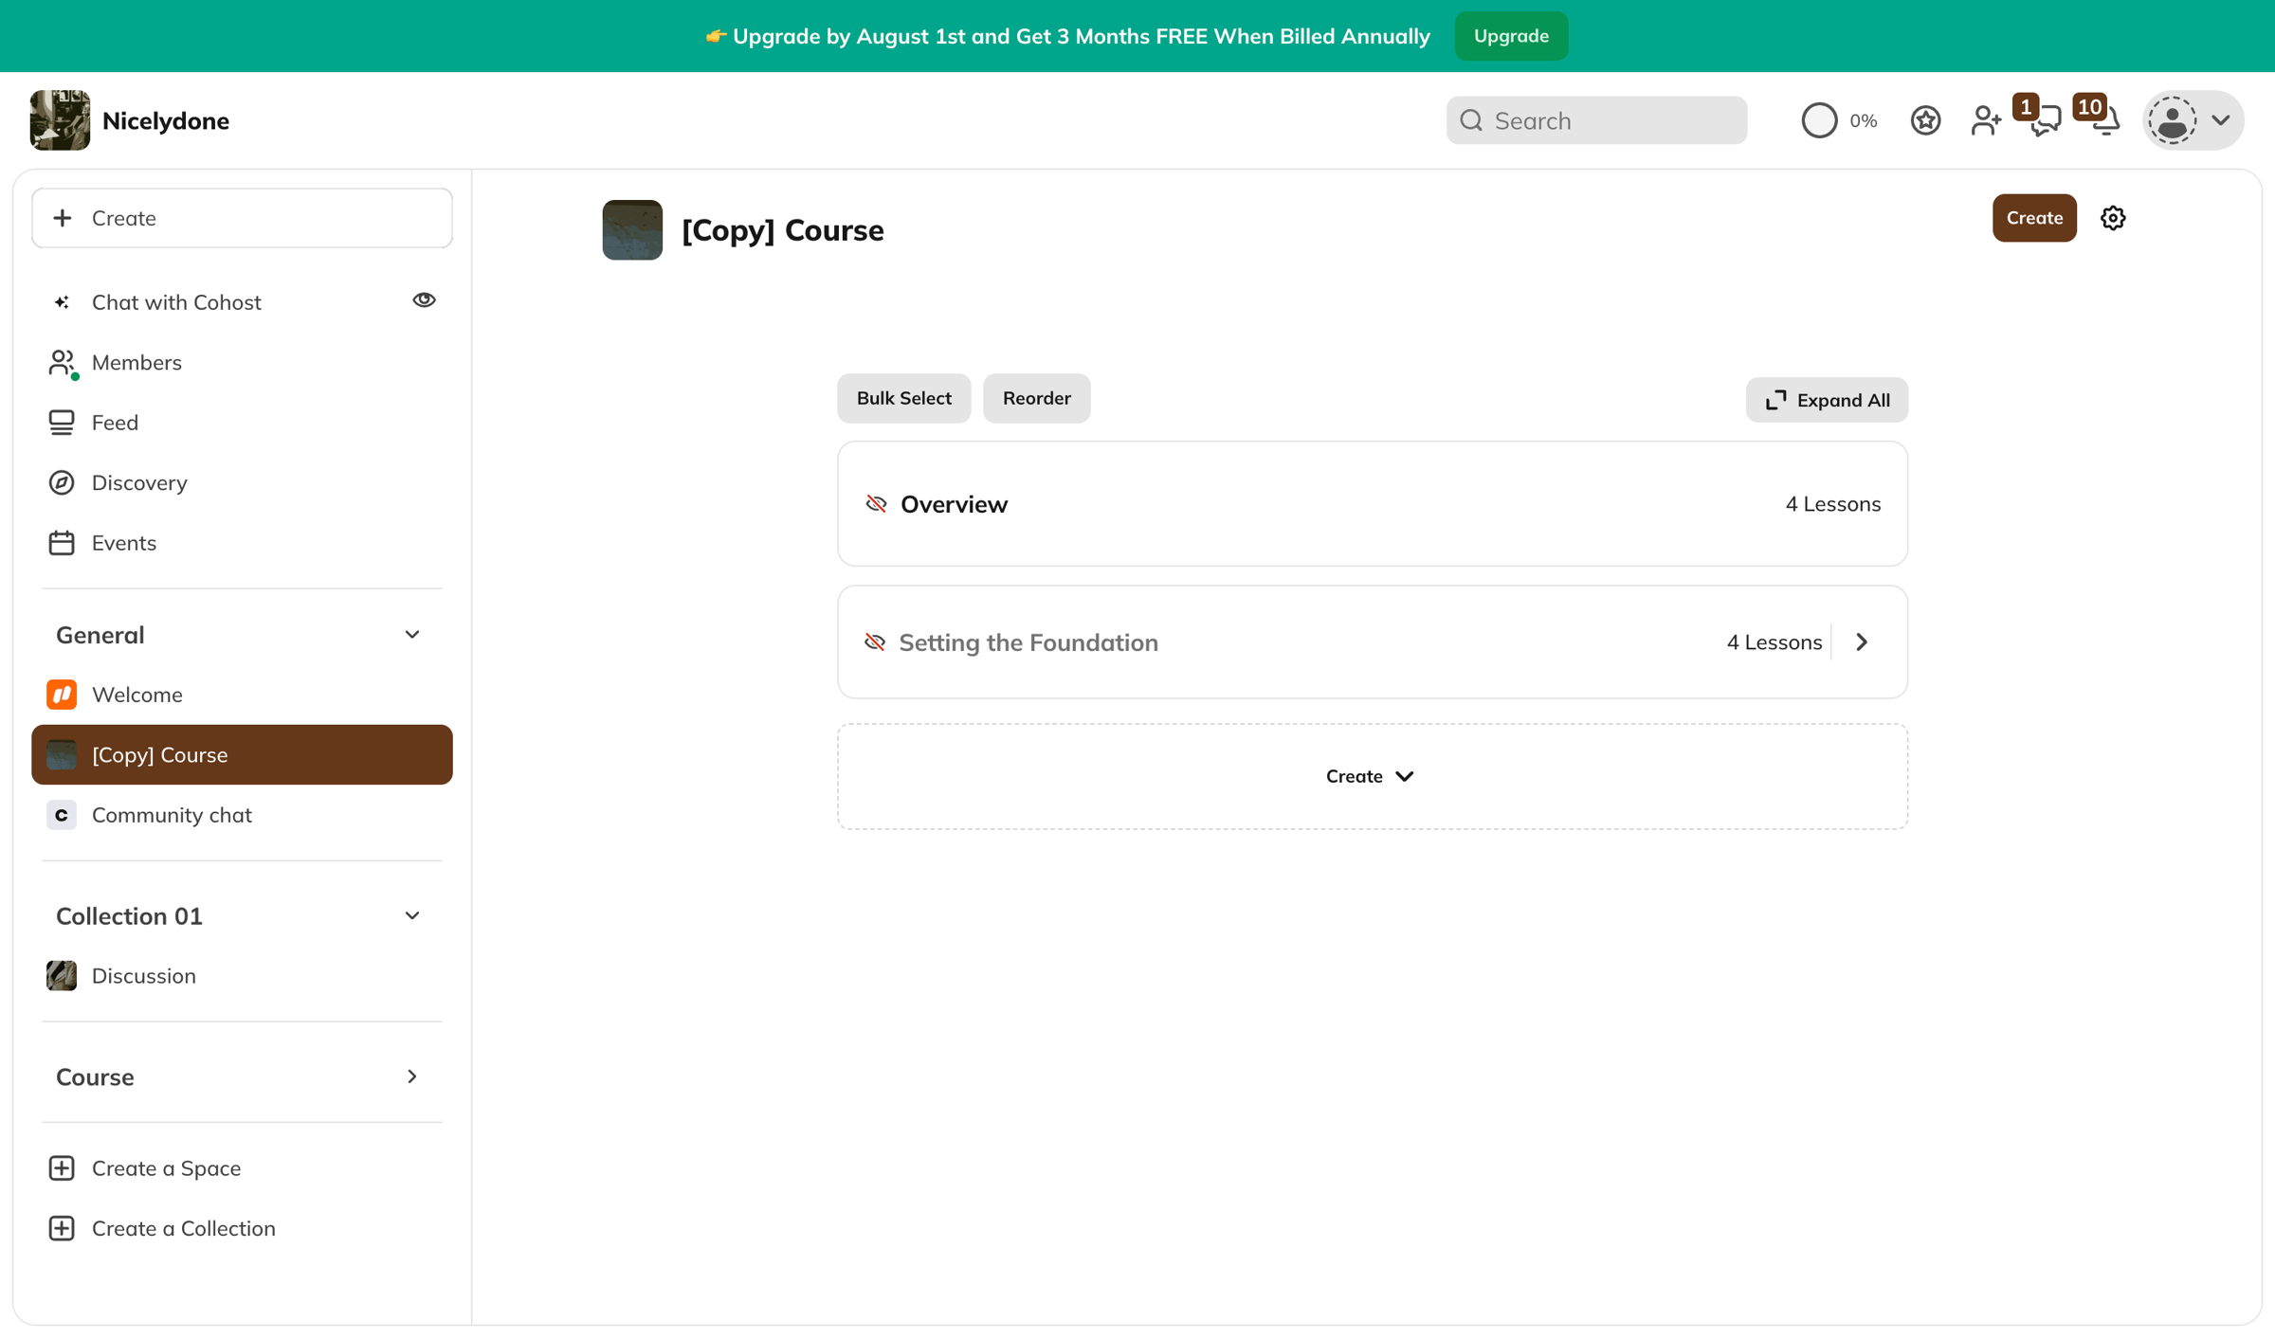
Task: Toggle hidden-eye icon on Overview section
Action: pyautogui.click(x=876, y=504)
